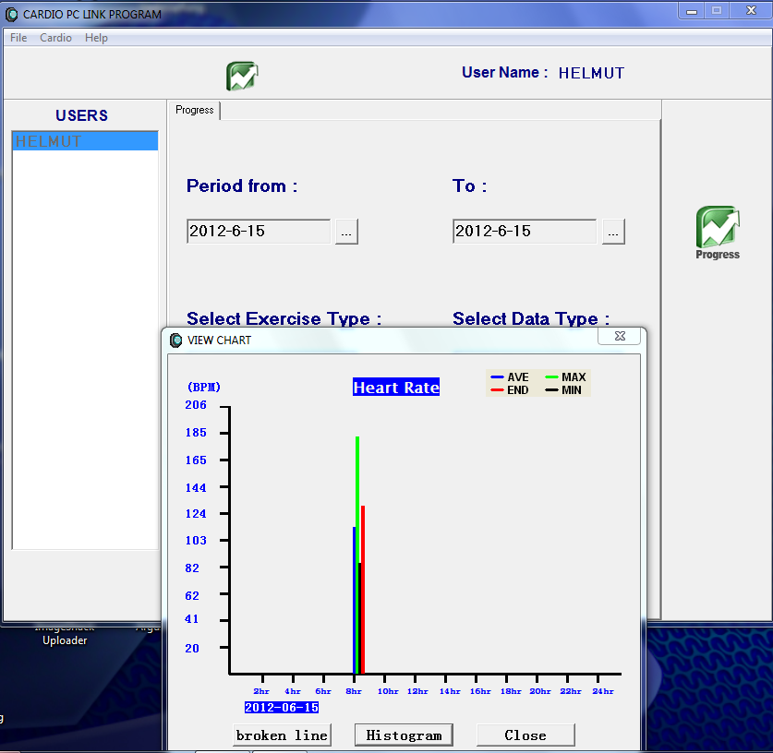Click the red END bar in chart
The image size is (773, 753).
(x=363, y=591)
